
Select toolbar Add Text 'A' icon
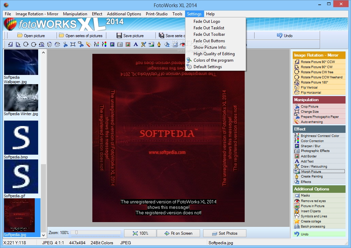(136, 44)
